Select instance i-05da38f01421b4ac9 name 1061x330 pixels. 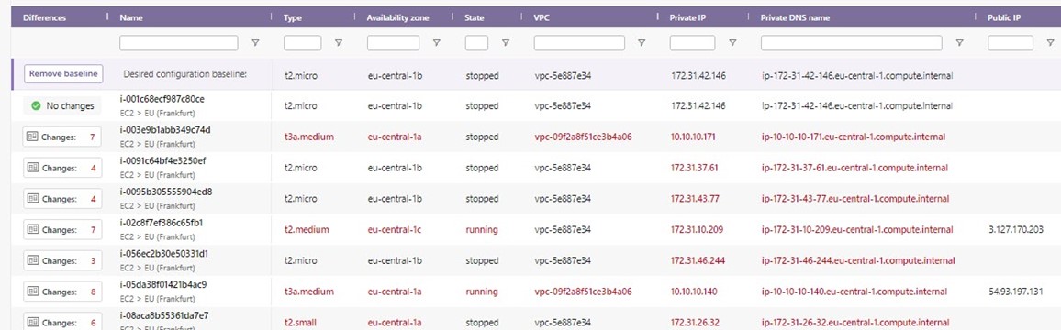tap(163, 285)
